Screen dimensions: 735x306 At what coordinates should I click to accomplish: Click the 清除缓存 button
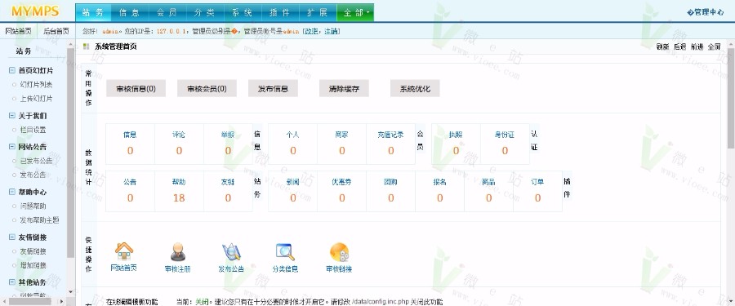point(344,89)
